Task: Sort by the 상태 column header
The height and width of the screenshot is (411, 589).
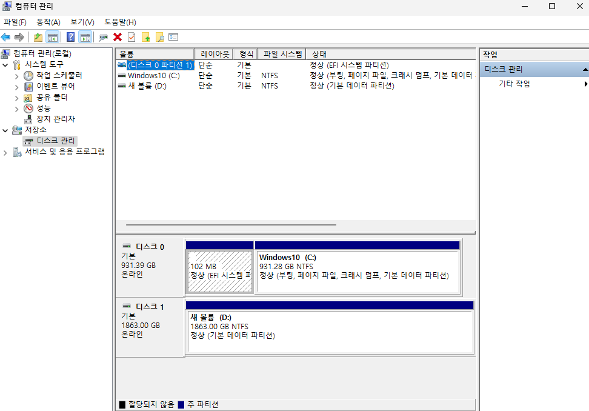Action: 391,54
